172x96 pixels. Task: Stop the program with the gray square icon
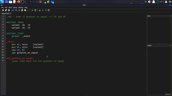click(x=35, y=10)
